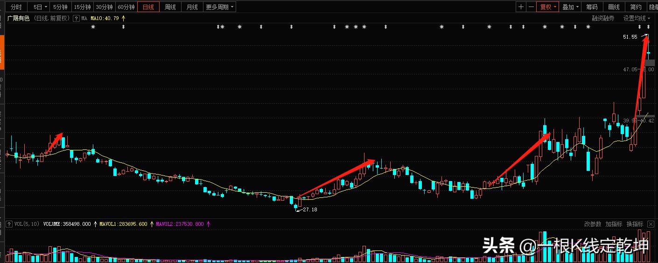Click the 51.55 high price label

click(630, 37)
